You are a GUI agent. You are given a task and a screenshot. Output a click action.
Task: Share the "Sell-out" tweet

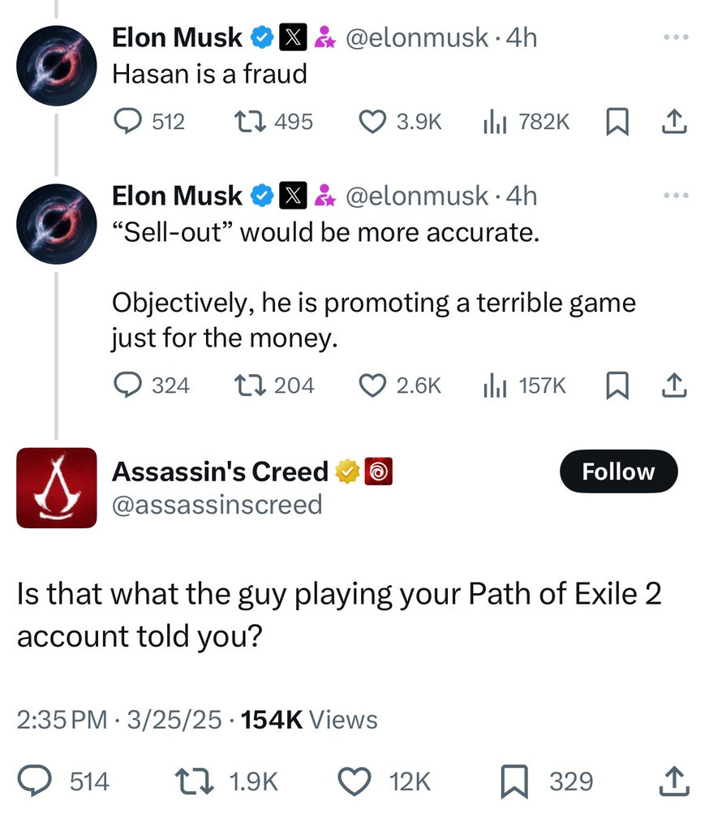coord(675,385)
